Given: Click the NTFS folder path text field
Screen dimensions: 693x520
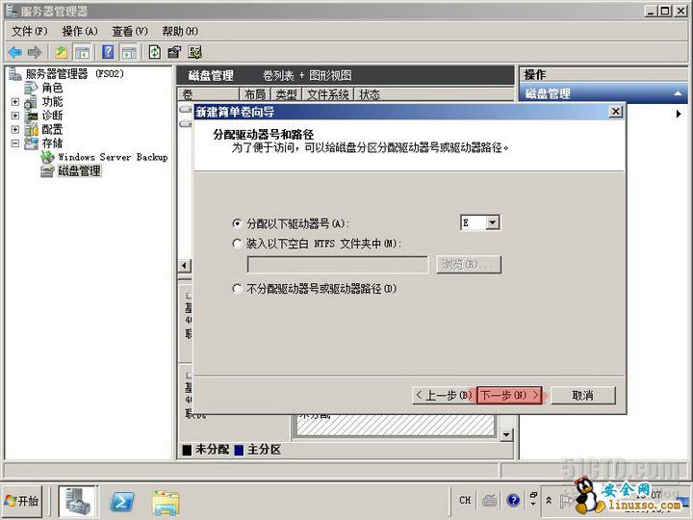Looking at the screenshot, I should [337, 265].
